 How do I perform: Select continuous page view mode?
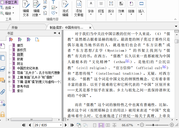pyautogui.click(x=101, y=125)
